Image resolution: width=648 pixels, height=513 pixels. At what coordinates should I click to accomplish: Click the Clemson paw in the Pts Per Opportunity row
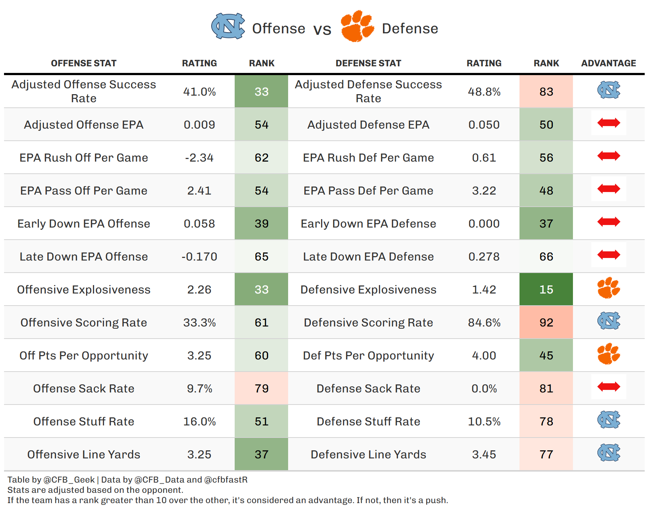coord(608,354)
